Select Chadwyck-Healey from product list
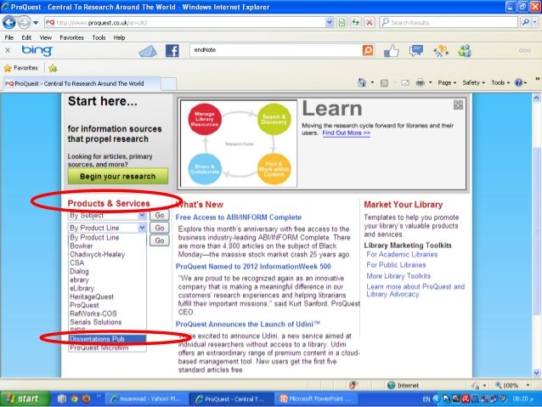This screenshot has height=407, width=542. coord(97,255)
